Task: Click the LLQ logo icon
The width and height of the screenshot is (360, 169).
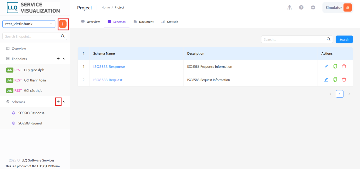Action: click(x=12, y=8)
